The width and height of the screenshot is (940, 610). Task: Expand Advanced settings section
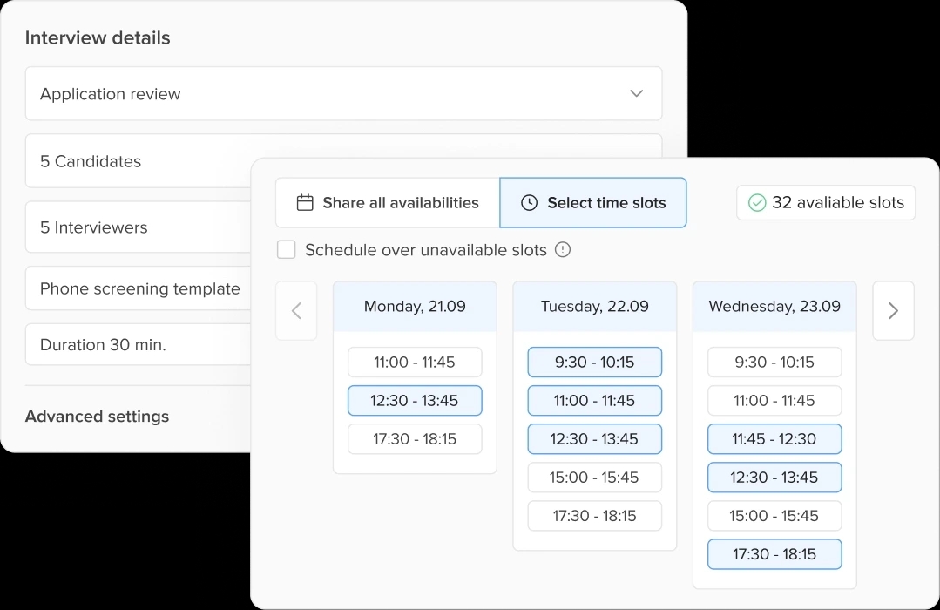tap(97, 417)
